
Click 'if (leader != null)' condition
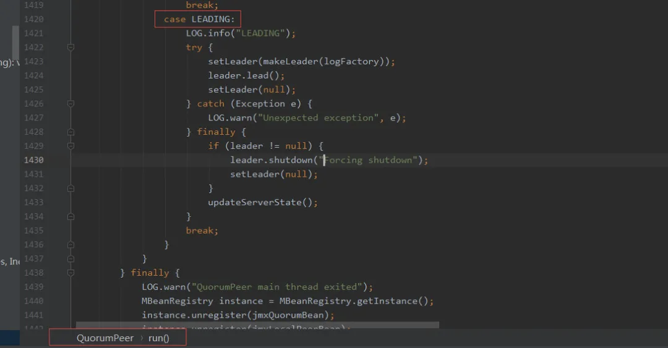pyautogui.click(x=260, y=146)
